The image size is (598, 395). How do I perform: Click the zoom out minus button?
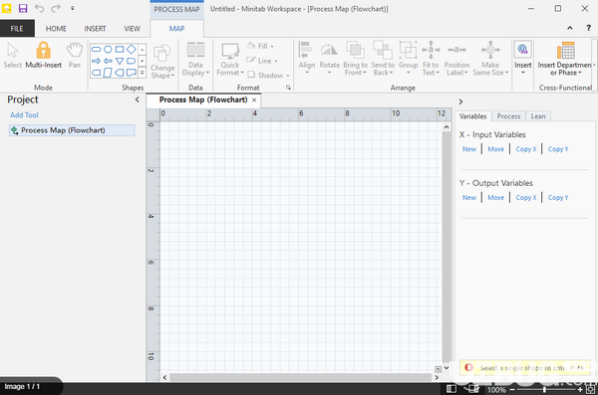coord(512,390)
